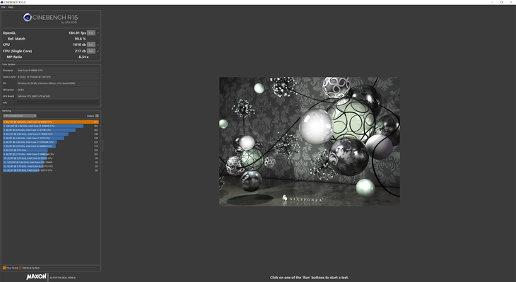Toggle the CPU test checkmark
Screen dimensions: 516x282
pos(98,45)
